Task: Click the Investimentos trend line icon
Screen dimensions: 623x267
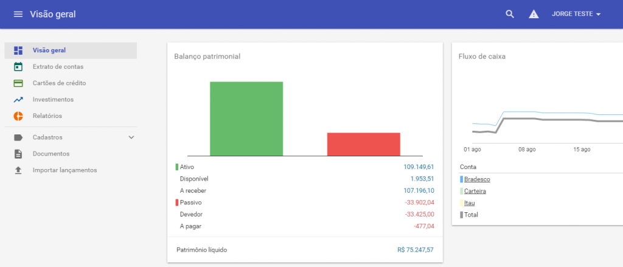Action: (18, 100)
